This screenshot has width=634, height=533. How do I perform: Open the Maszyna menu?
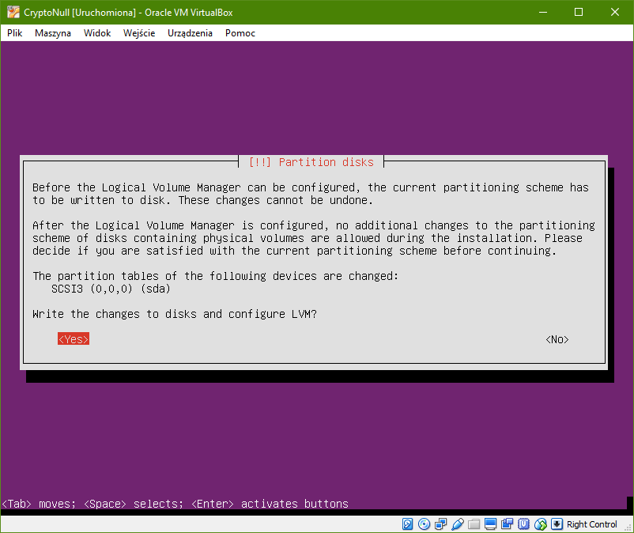(52, 32)
